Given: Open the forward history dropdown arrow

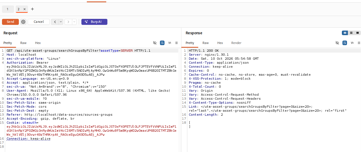Looking at the screenshot, I should point(74,22).
